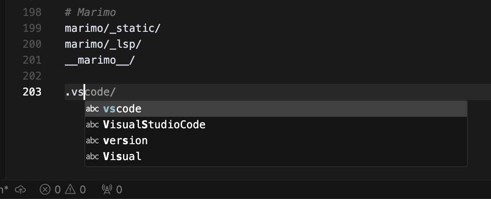
Task: Click the abc icon beside Visual
Action: [x=92, y=156]
